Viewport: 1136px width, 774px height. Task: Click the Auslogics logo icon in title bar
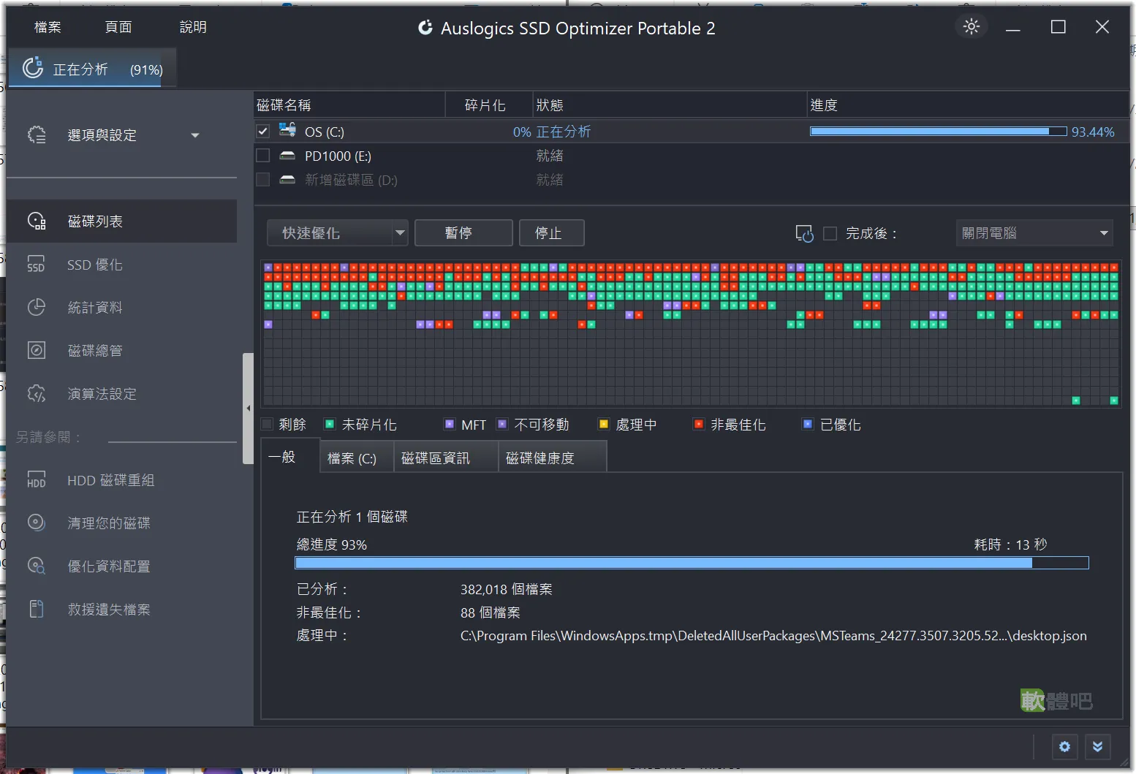[425, 28]
